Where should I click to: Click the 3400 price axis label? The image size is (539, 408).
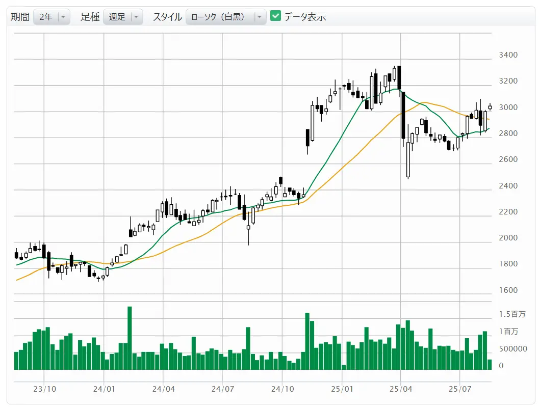click(x=508, y=55)
